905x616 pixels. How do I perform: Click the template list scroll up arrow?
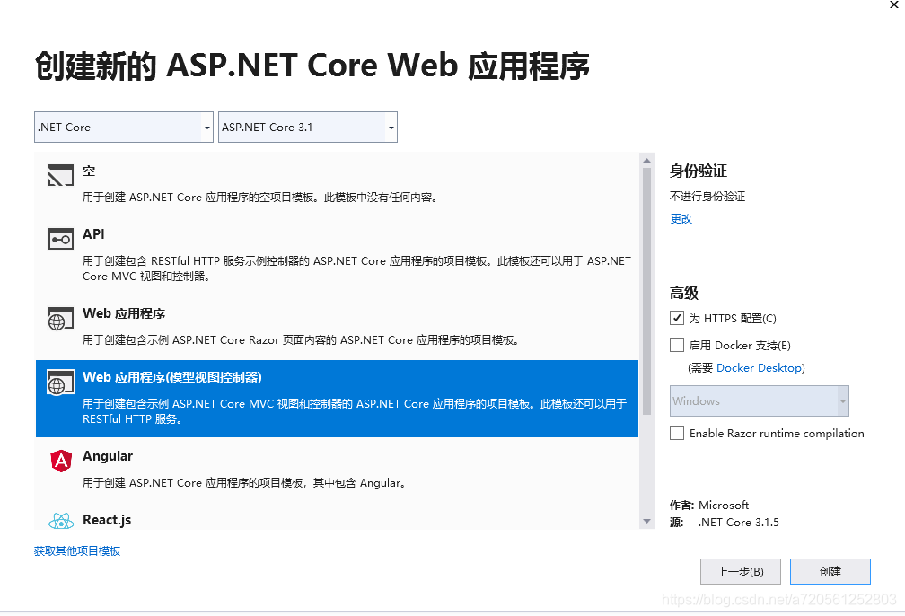pyautogui.click(x=646, y=161)
